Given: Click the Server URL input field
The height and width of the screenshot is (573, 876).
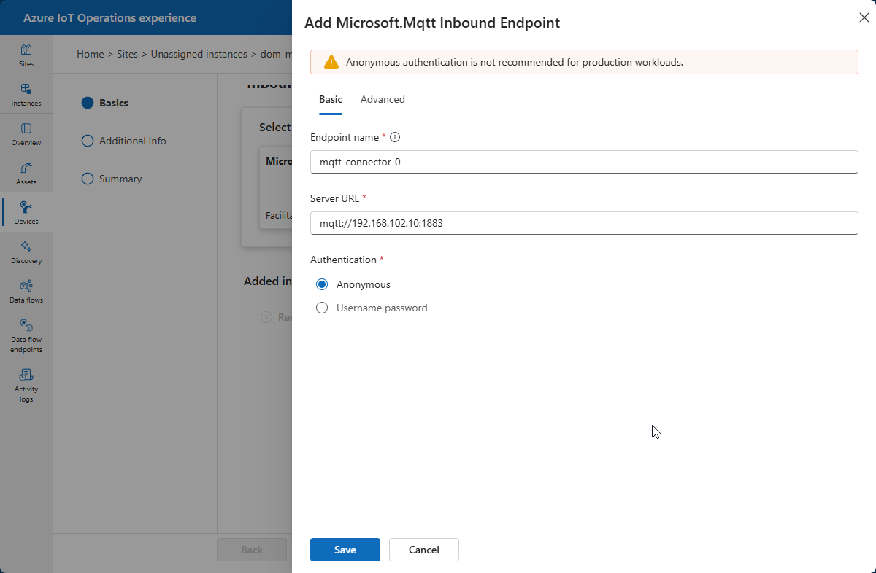Looking at the screenshot, I should click(x=583, y=223).
